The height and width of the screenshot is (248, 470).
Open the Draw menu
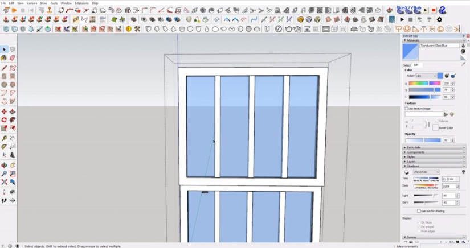click(43, 3)
